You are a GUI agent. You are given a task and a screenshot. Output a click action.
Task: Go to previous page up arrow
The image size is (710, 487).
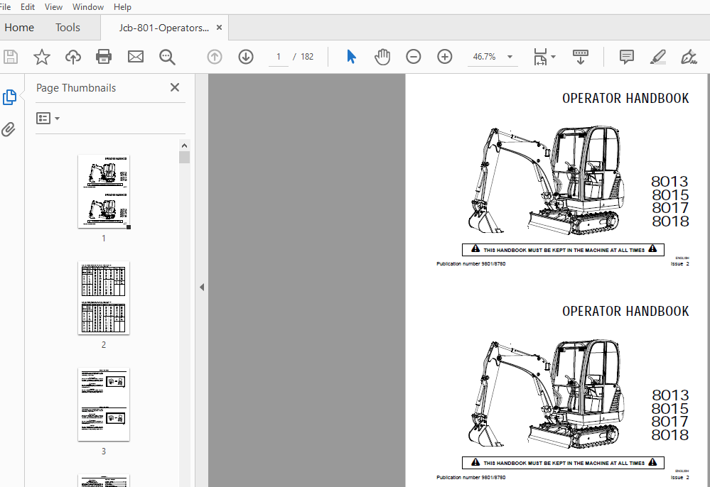215,57
